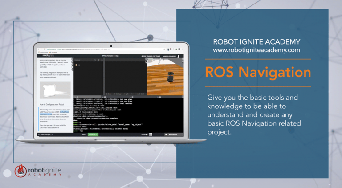
Task: Close the simulation panel with the X icon
Action: [x=183, y=59]
